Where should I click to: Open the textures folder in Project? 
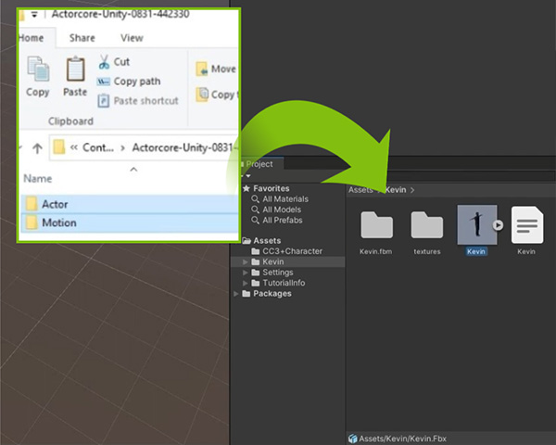(427, 225)
